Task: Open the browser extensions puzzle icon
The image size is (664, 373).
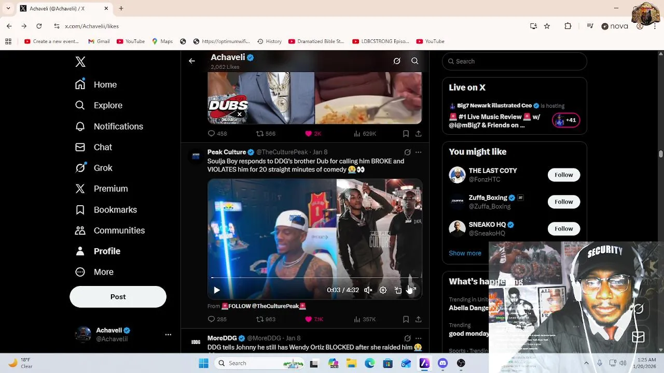Action: pos(568,26)
